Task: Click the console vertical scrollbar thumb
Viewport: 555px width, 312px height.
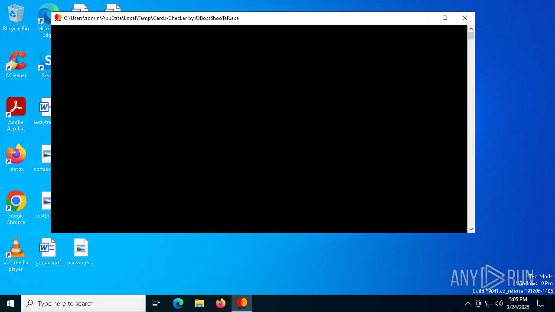Action: pyautogui.click(x=471, y=36)
